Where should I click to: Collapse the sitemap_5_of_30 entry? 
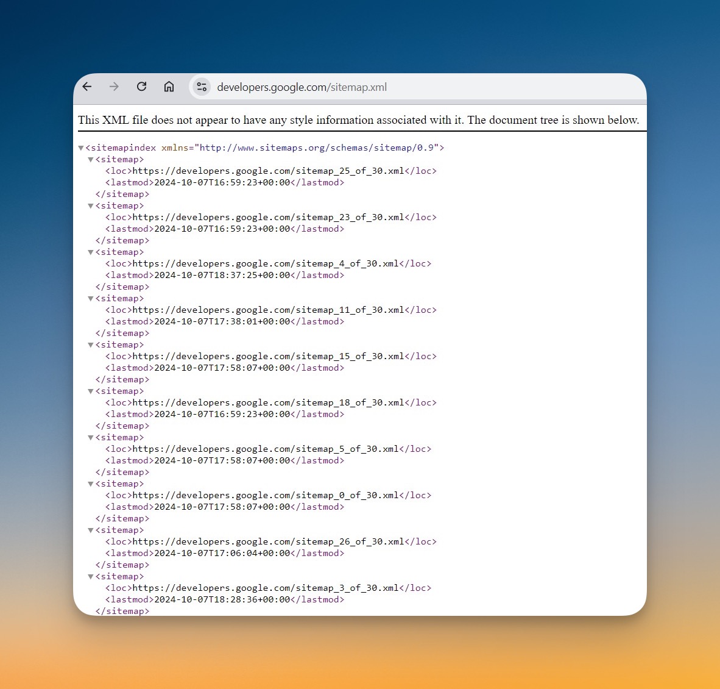[90, 437]
